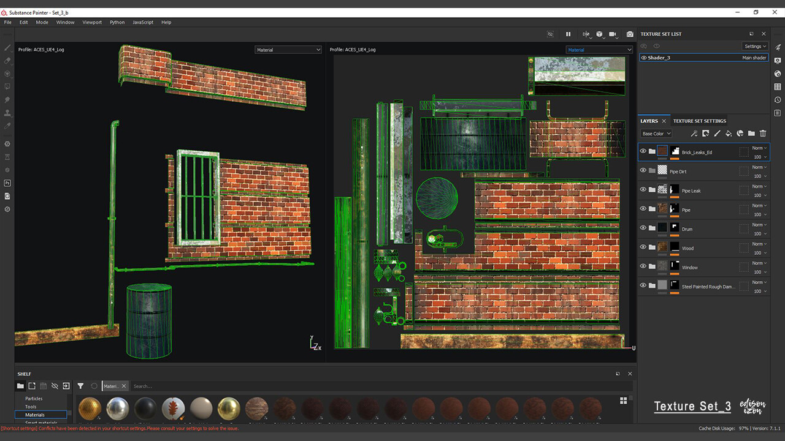Toggle visibility of the Drum layer
The height and width of the screenshot is (441, 785).
(643, 228)
